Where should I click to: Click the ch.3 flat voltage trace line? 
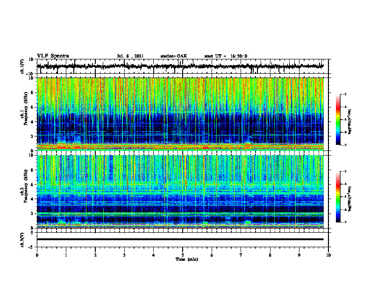180,239
